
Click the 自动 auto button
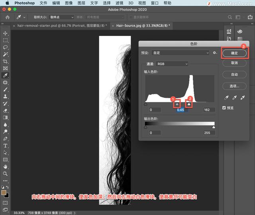[x=234, y=75]
